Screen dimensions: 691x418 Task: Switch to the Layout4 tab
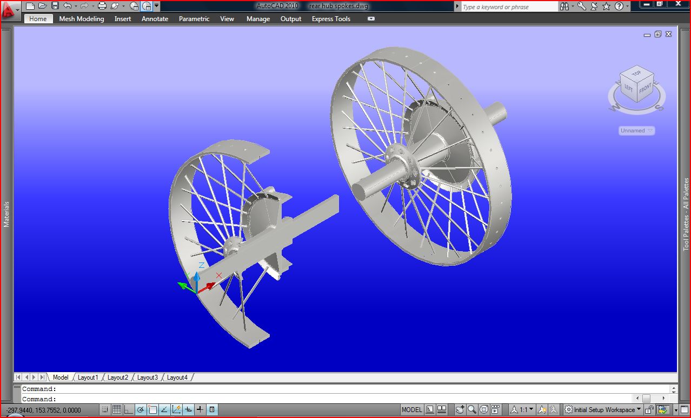[x=177, y=377]
